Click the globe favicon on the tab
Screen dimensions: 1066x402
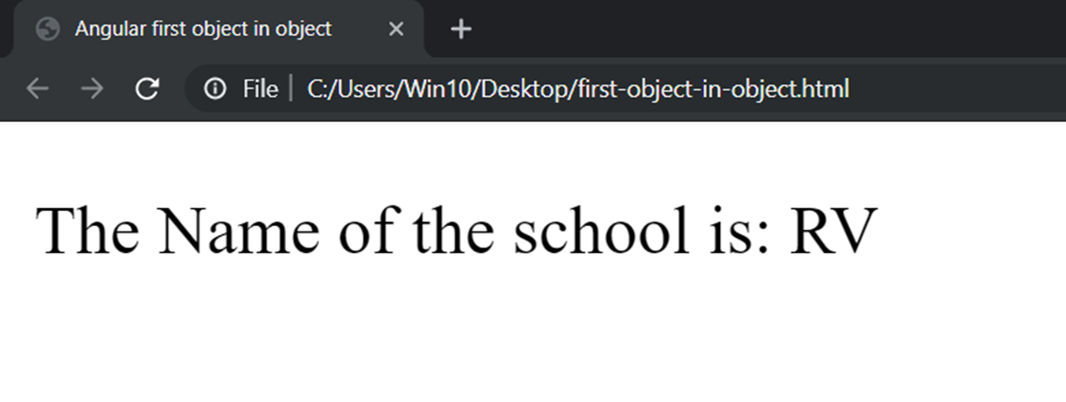point(47,30)
